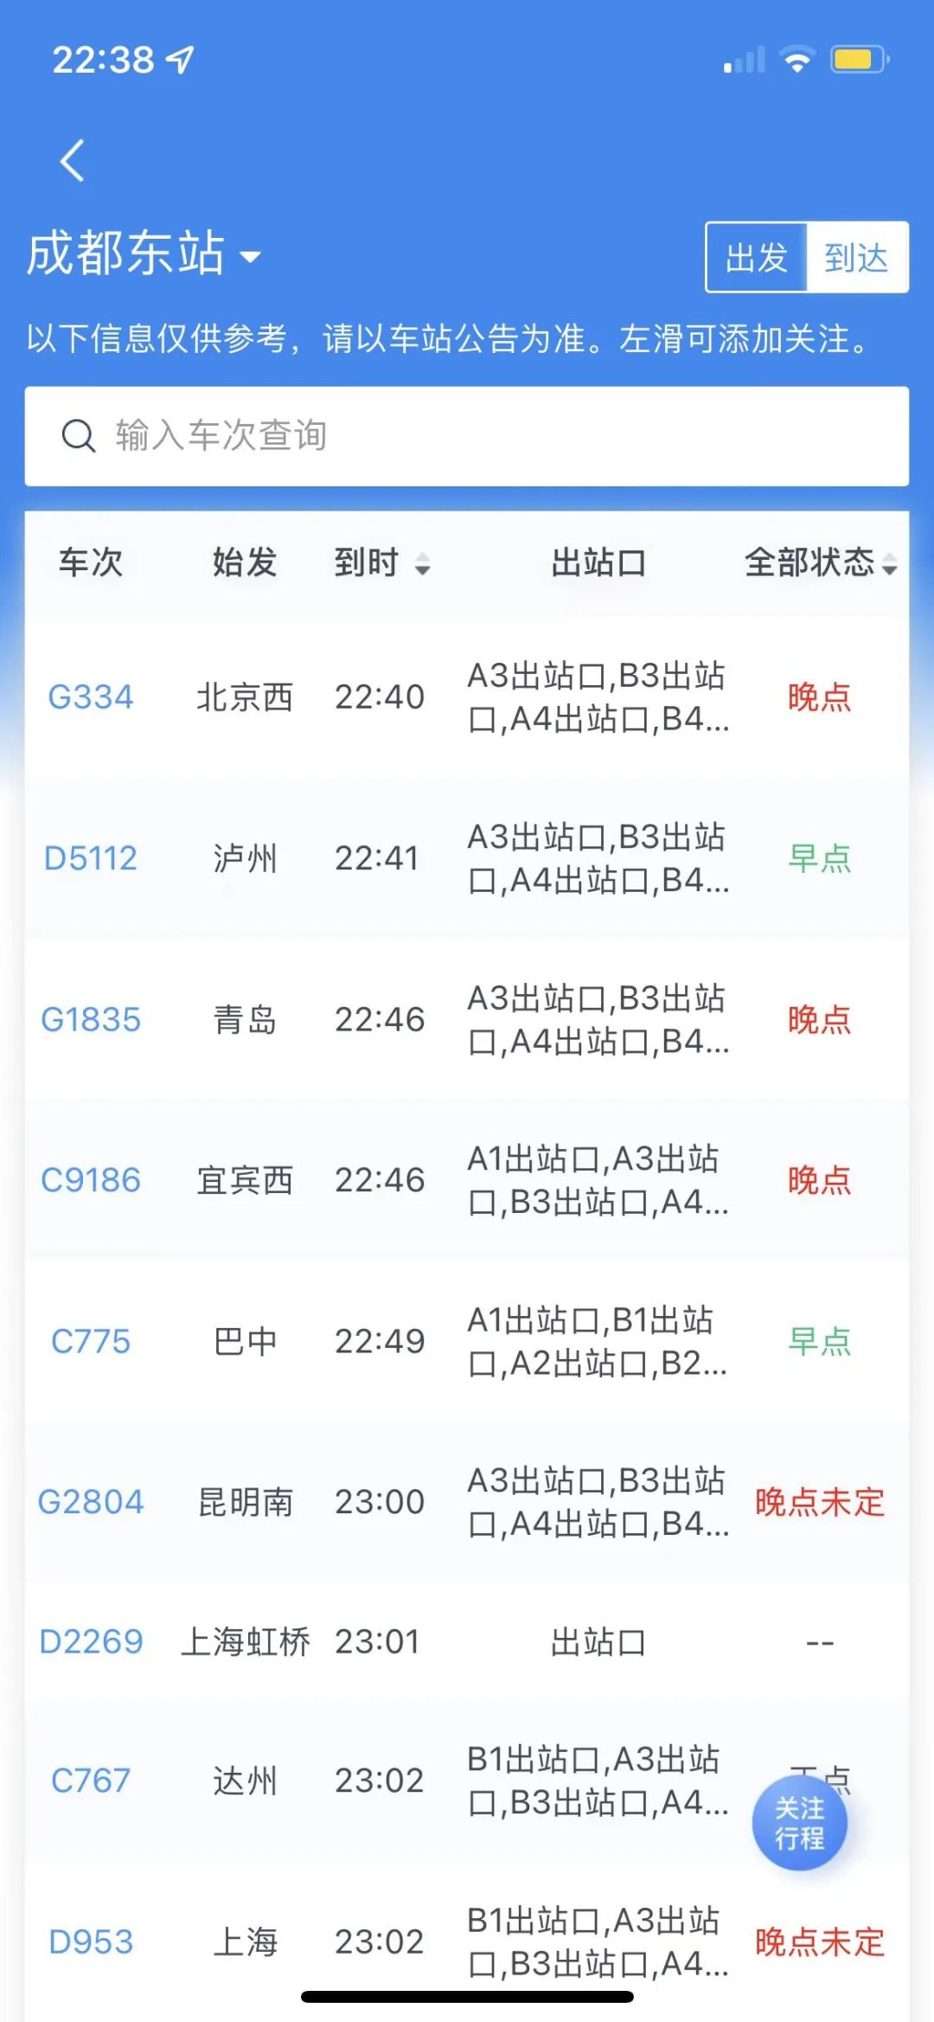934x2022 pixels.
Task: Tap the home indicator bar
Action: (467, 1997)
